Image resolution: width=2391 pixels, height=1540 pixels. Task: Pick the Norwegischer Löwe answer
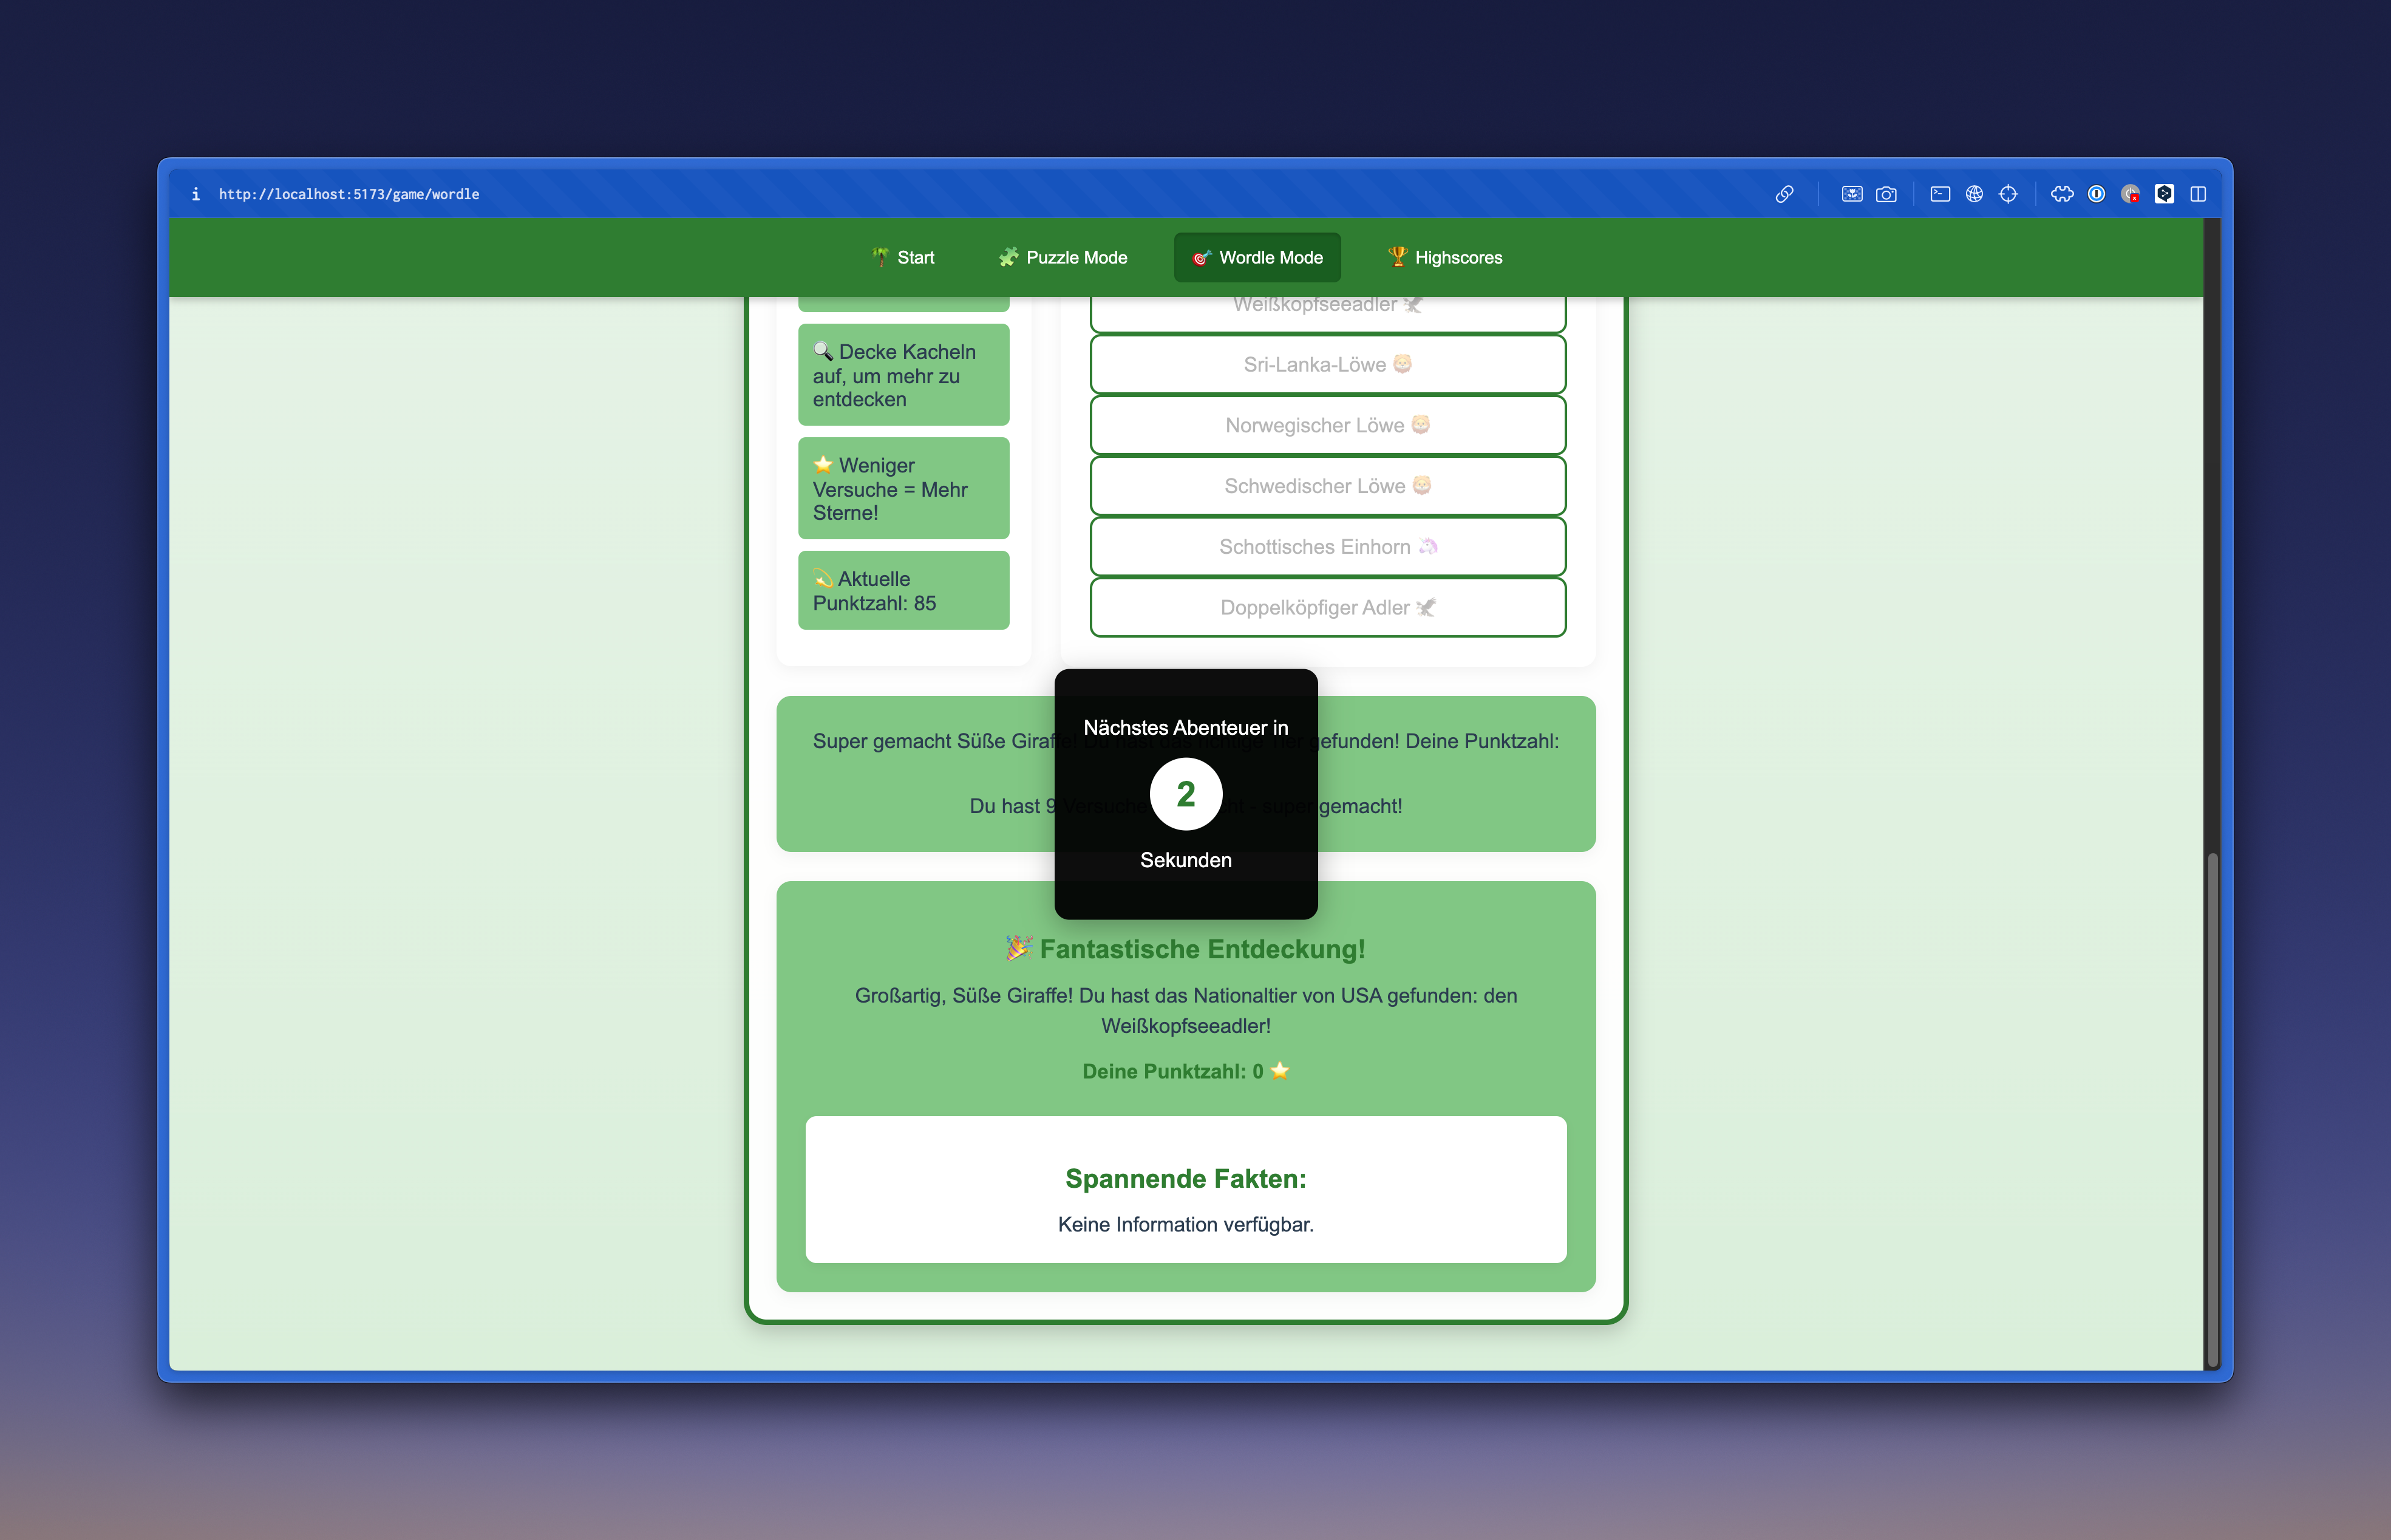1327,425
